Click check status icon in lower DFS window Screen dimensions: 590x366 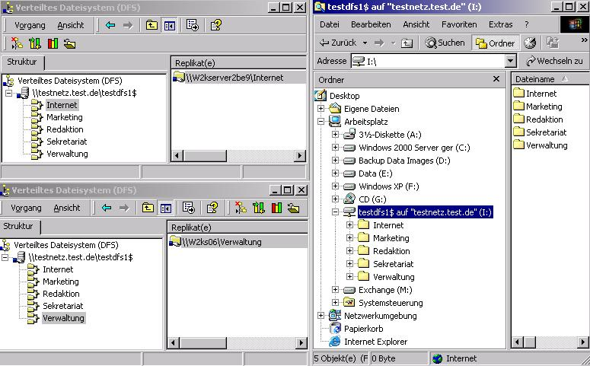276,208
